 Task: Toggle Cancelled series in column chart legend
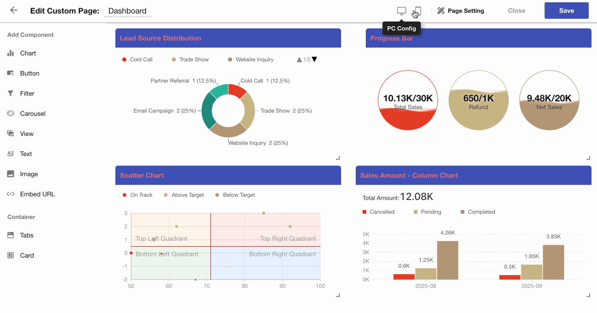(378, 212)
